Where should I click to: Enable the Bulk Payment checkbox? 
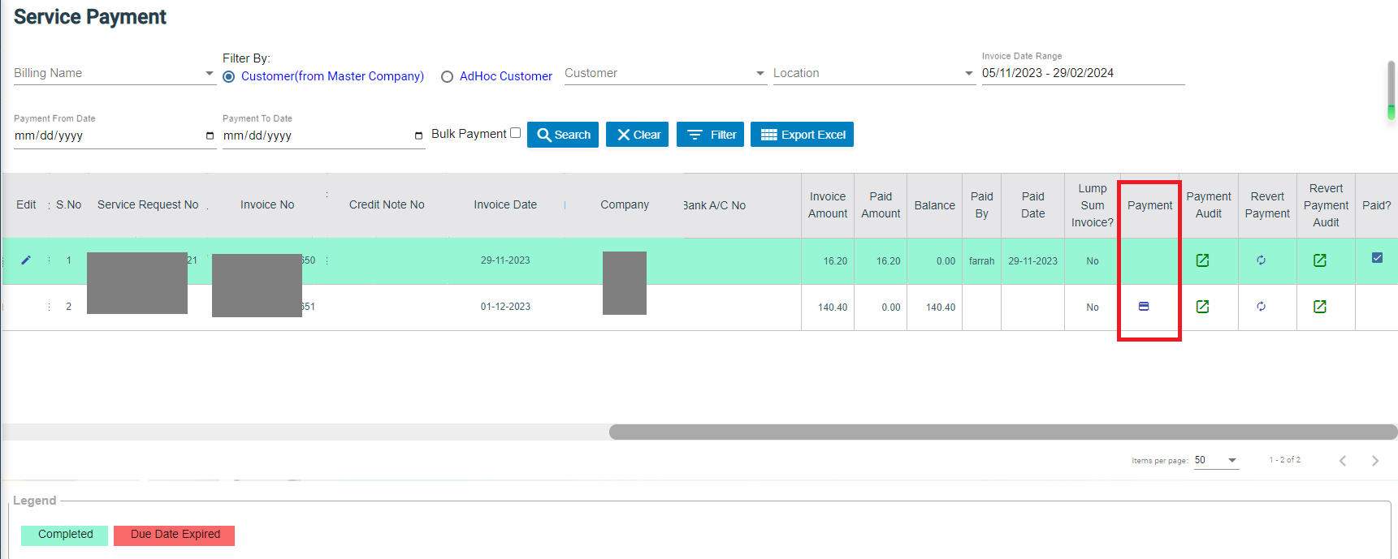coord(515,133)
